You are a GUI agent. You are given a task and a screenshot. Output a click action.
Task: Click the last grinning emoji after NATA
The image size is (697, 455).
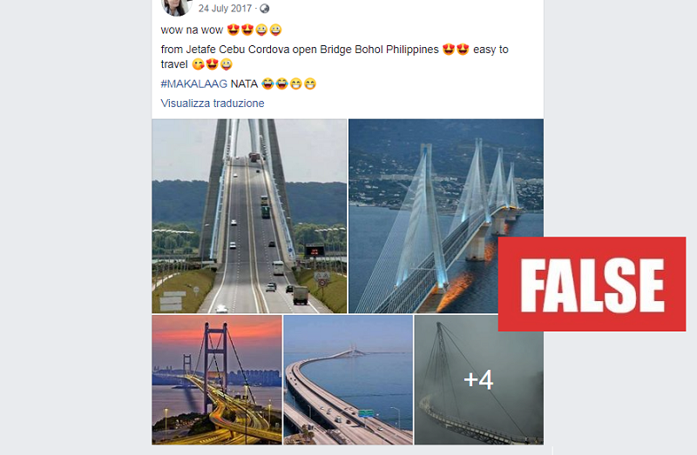tap(310, 84)
